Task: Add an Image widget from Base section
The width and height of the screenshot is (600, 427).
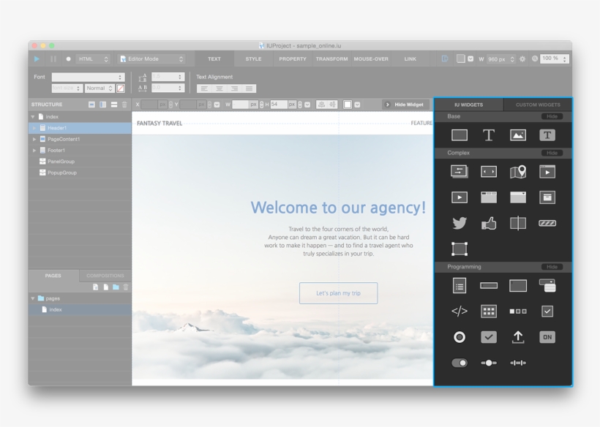Action: click(517, 133)
